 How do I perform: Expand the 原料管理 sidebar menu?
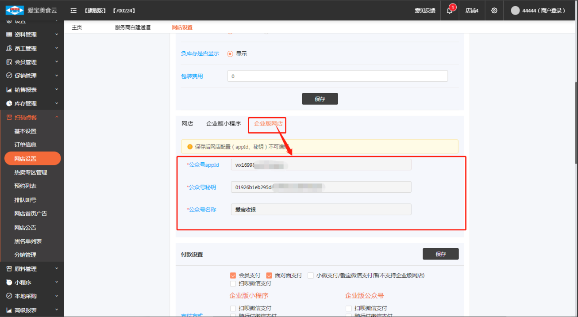pyautogui.click(x=32, y=269)
